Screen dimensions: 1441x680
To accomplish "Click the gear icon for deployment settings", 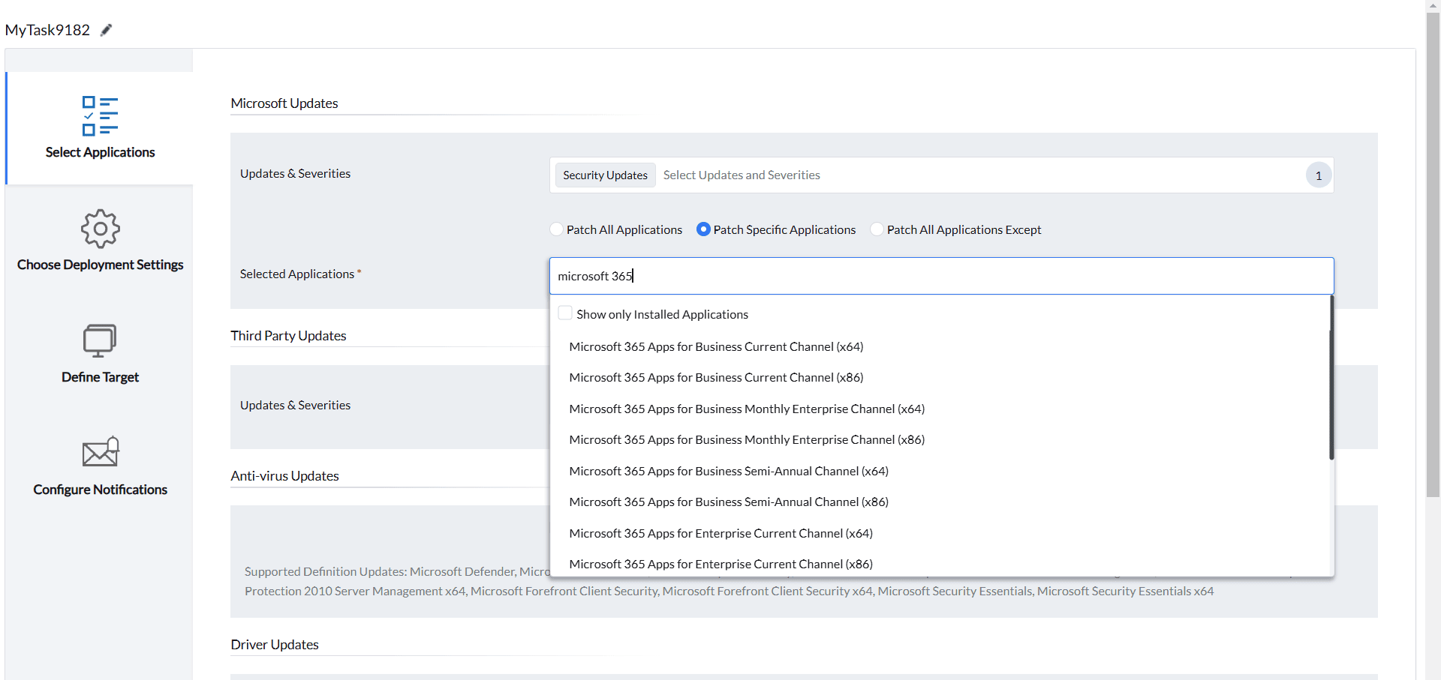I will [x=100, y=229].
